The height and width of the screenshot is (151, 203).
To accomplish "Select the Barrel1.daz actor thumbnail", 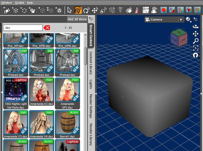I will [67, 124].
